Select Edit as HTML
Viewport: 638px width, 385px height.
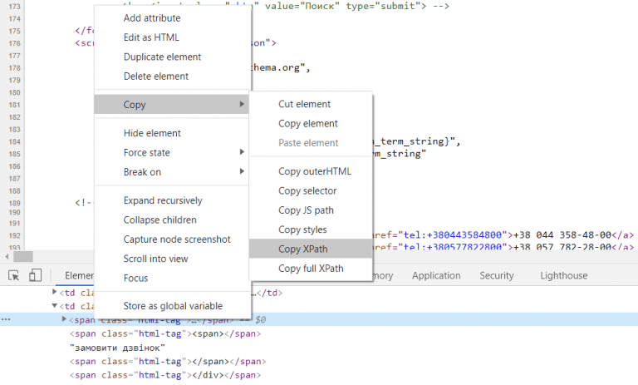[x=151, y=37]
